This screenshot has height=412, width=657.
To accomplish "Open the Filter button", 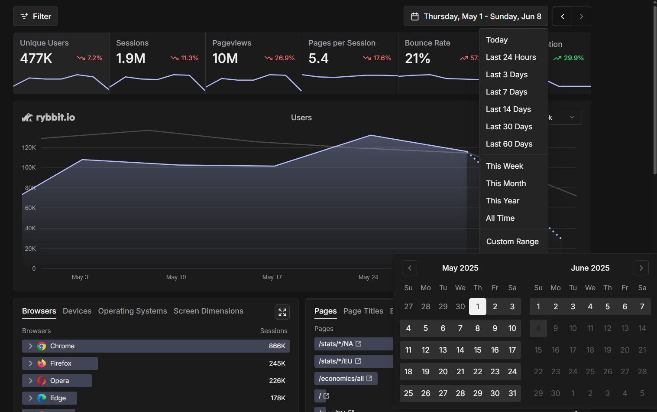I will click(36, 16).
